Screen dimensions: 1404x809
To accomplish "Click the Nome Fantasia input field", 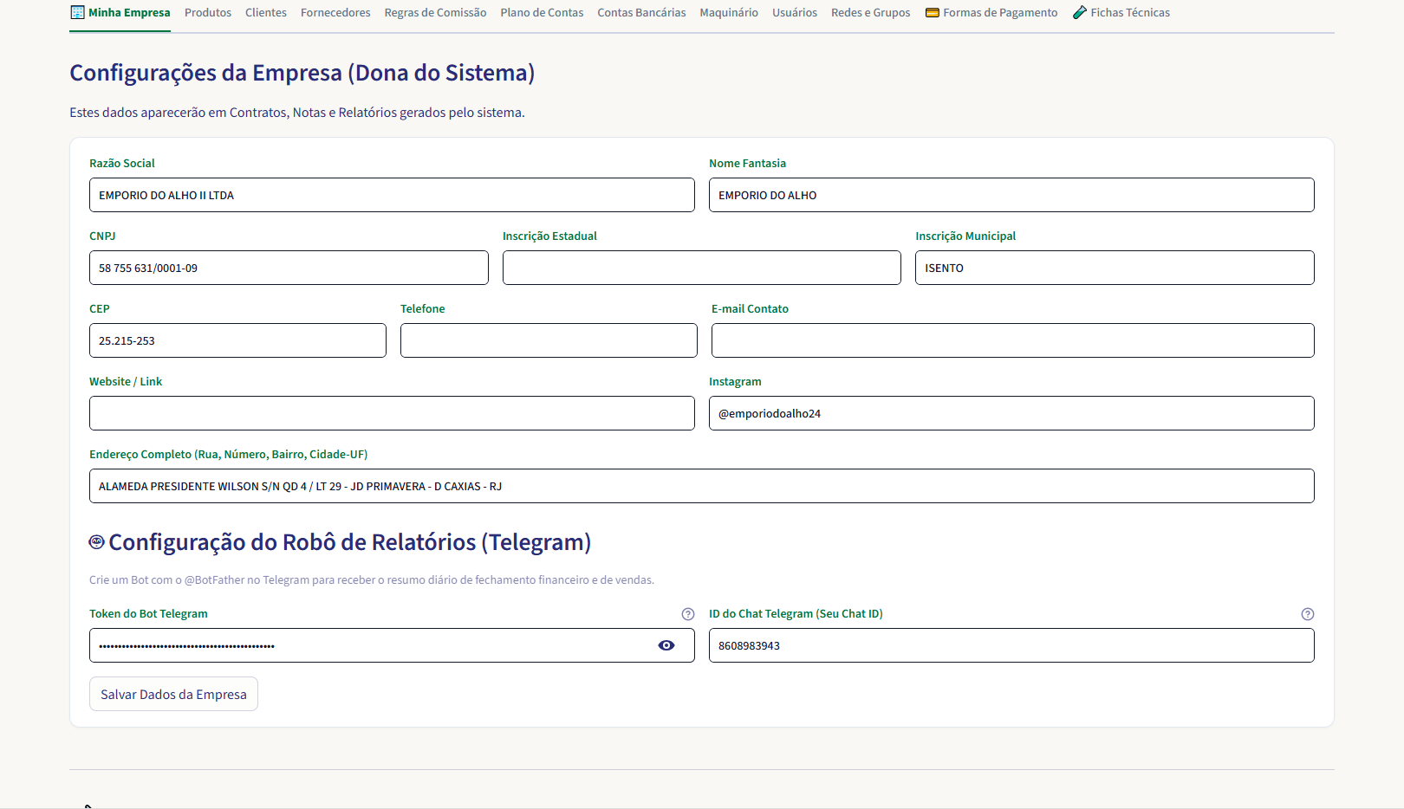I will click(x=1011, y=195).
